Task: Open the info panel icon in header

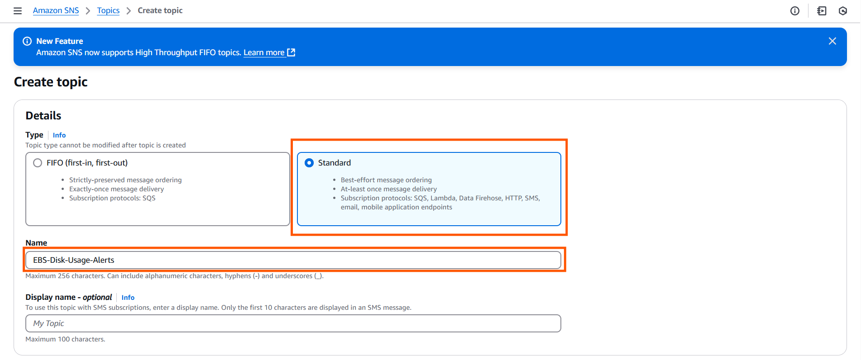Action: (x=795, y=11)
